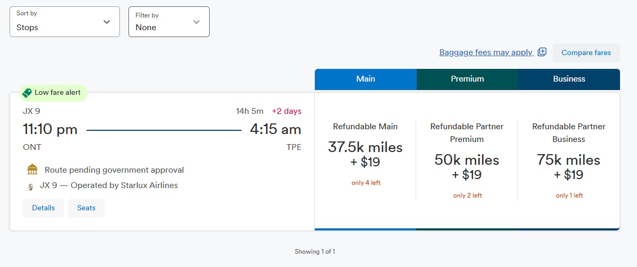This screenshot has height=267, width=637.
Task: Click the Starlux Airlines logo icon
Action: coord(31,186)
